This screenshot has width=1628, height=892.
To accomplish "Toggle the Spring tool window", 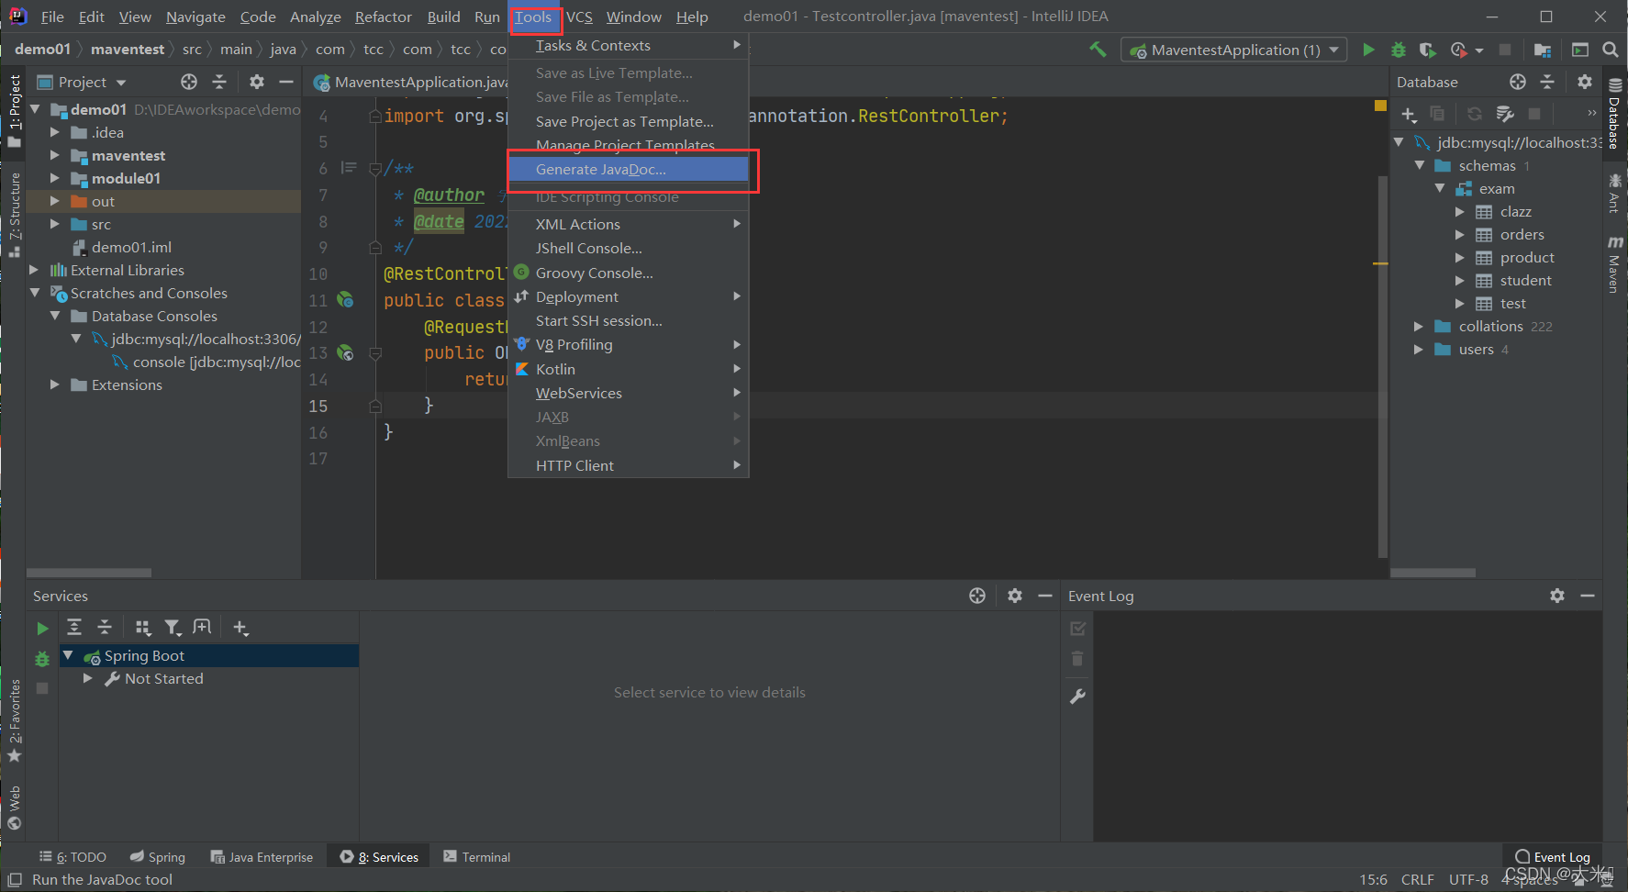I will click(157, 857).
